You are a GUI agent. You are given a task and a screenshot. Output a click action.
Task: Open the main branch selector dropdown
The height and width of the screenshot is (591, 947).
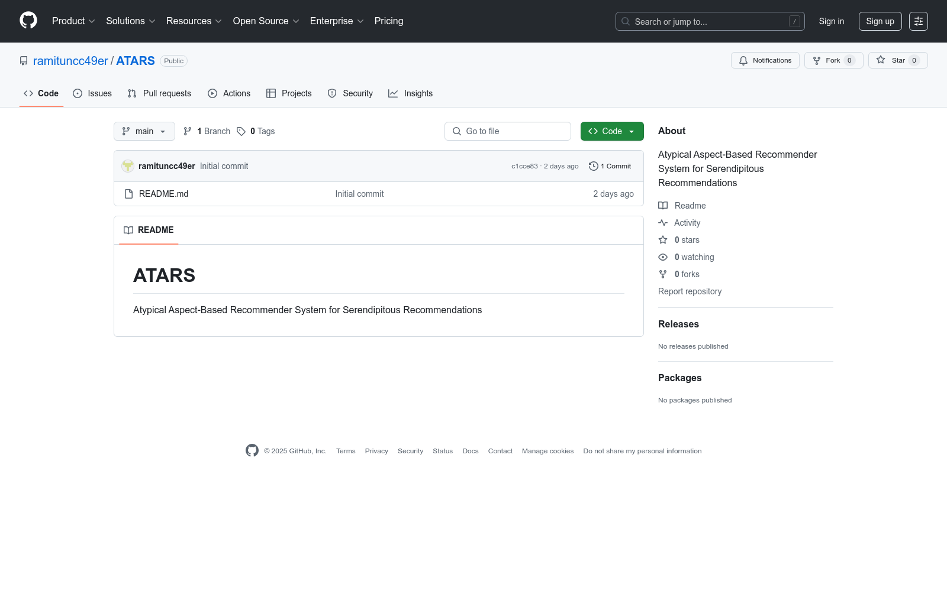[144, 131]
